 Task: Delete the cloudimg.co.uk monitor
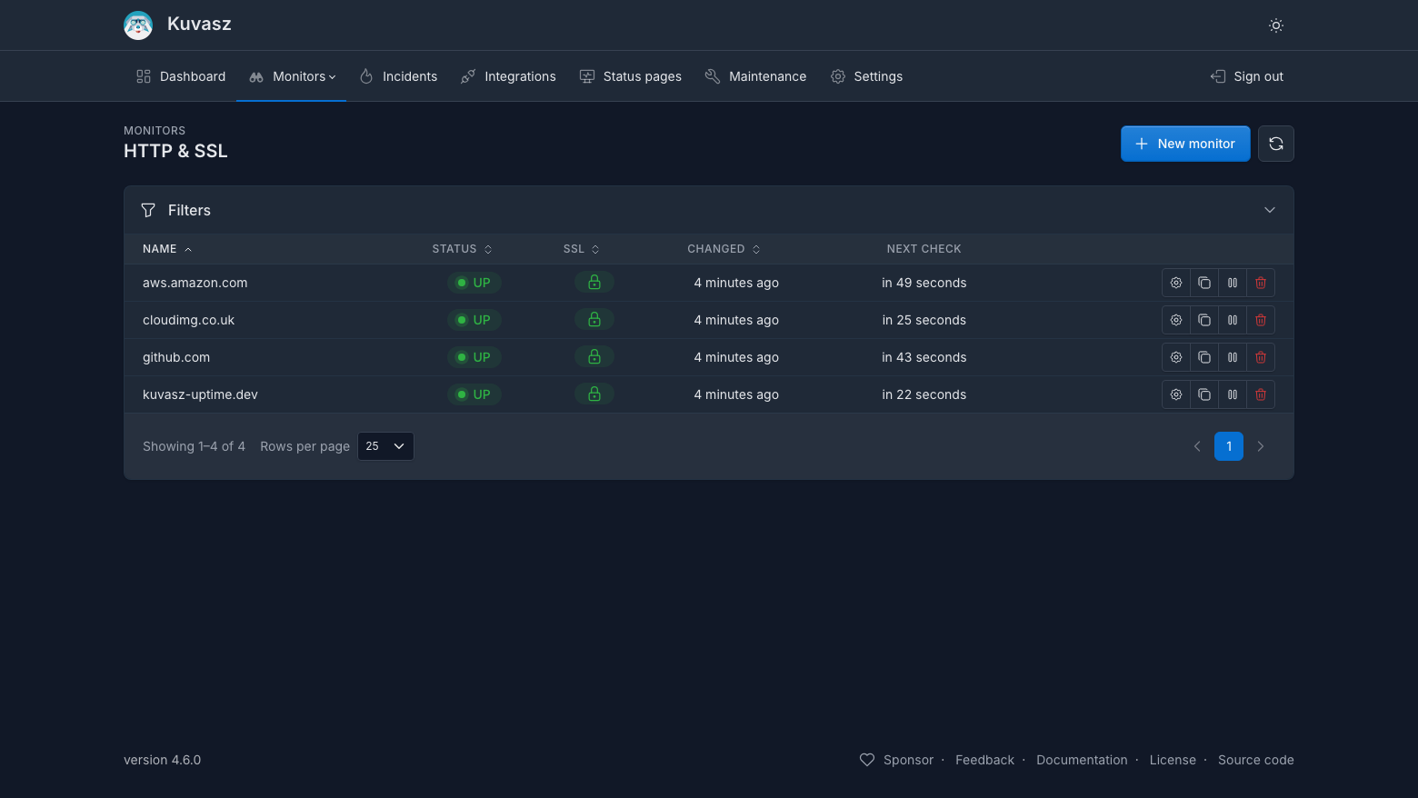[x=1261, y=320]
